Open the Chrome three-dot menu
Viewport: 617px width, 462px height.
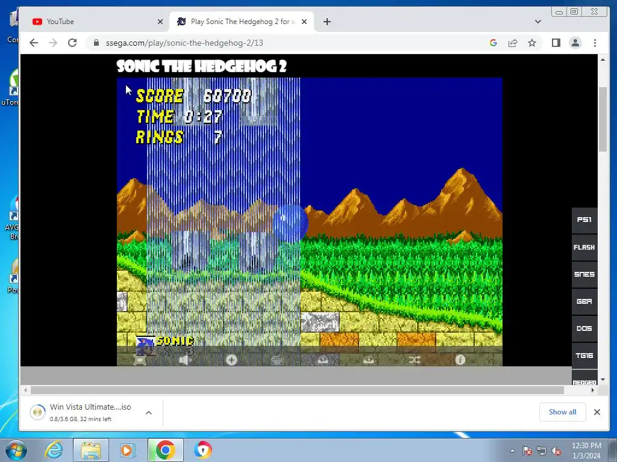tap(595, 43)
